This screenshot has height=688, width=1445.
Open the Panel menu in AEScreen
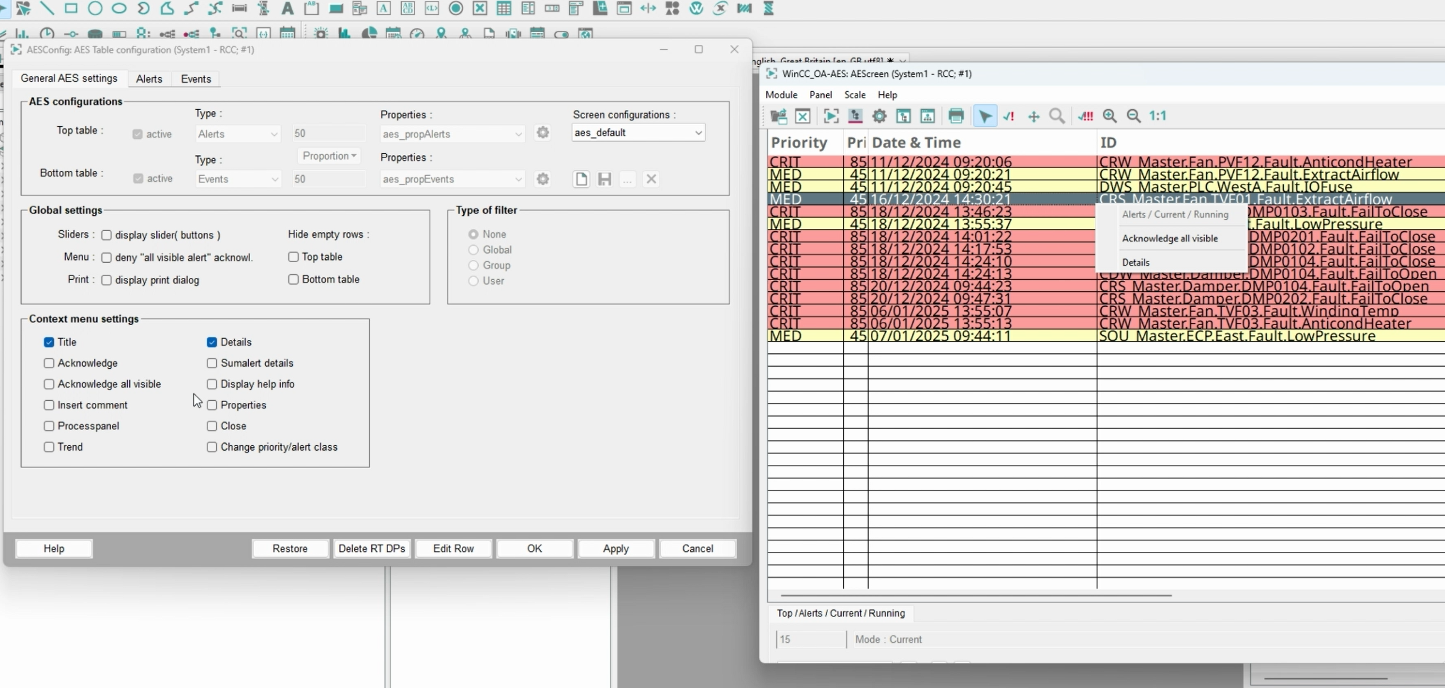coord(820,95)
